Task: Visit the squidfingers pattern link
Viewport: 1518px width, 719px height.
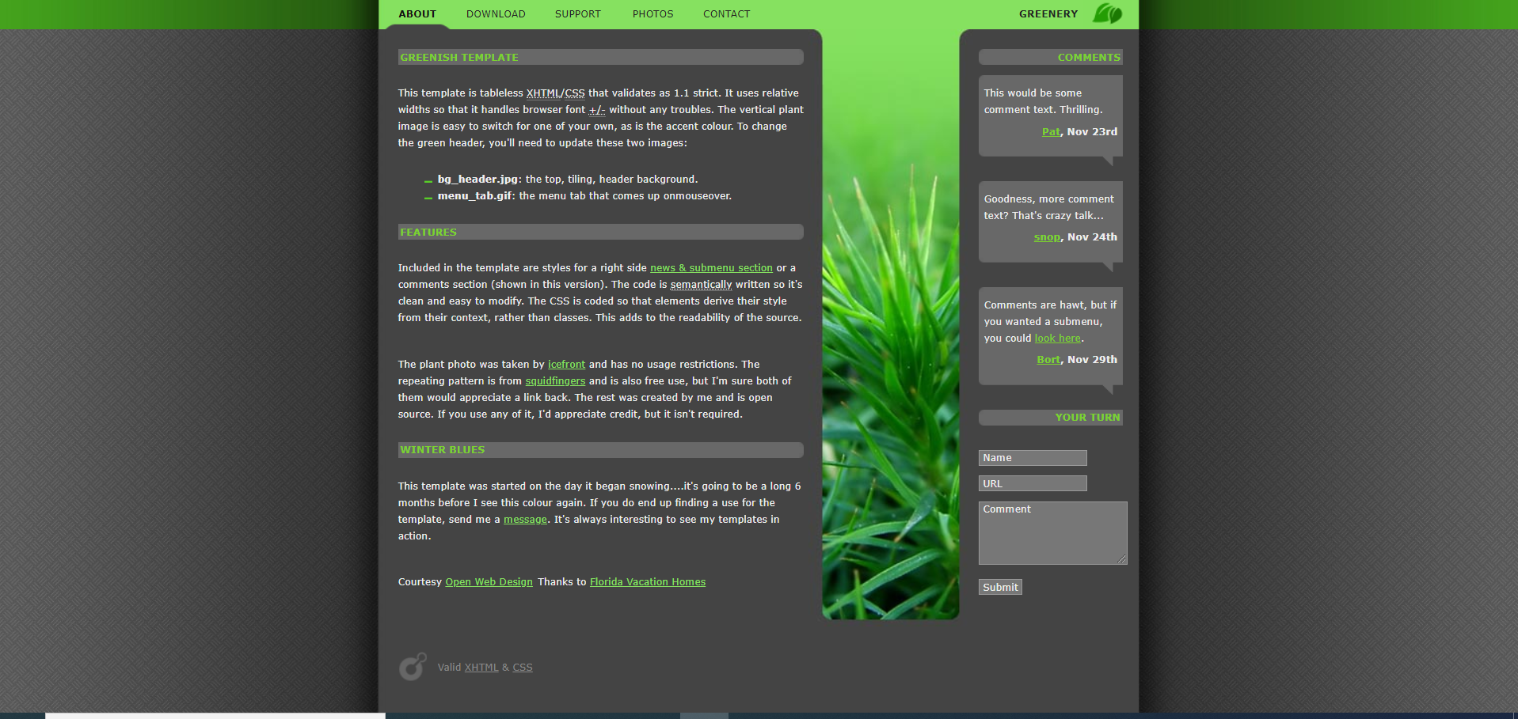Action: click(x=555, y=381)
